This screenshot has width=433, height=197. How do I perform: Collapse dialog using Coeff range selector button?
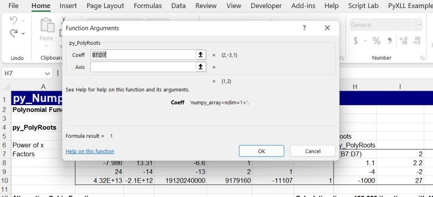click(x=200, y=55)
